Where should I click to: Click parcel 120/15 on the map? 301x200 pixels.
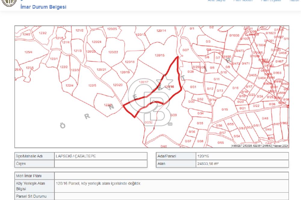(x=159, y=55)
